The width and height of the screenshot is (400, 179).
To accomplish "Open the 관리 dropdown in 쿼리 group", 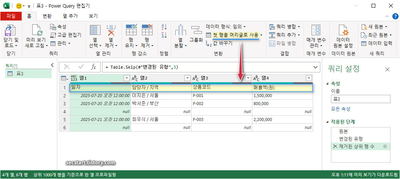I will click(x=60, y=43).
